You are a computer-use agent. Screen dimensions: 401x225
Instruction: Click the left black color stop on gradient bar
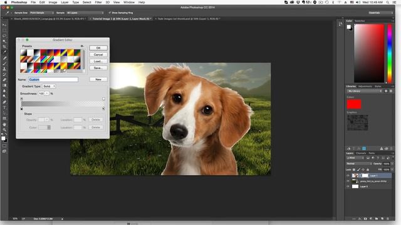point(22,109)
